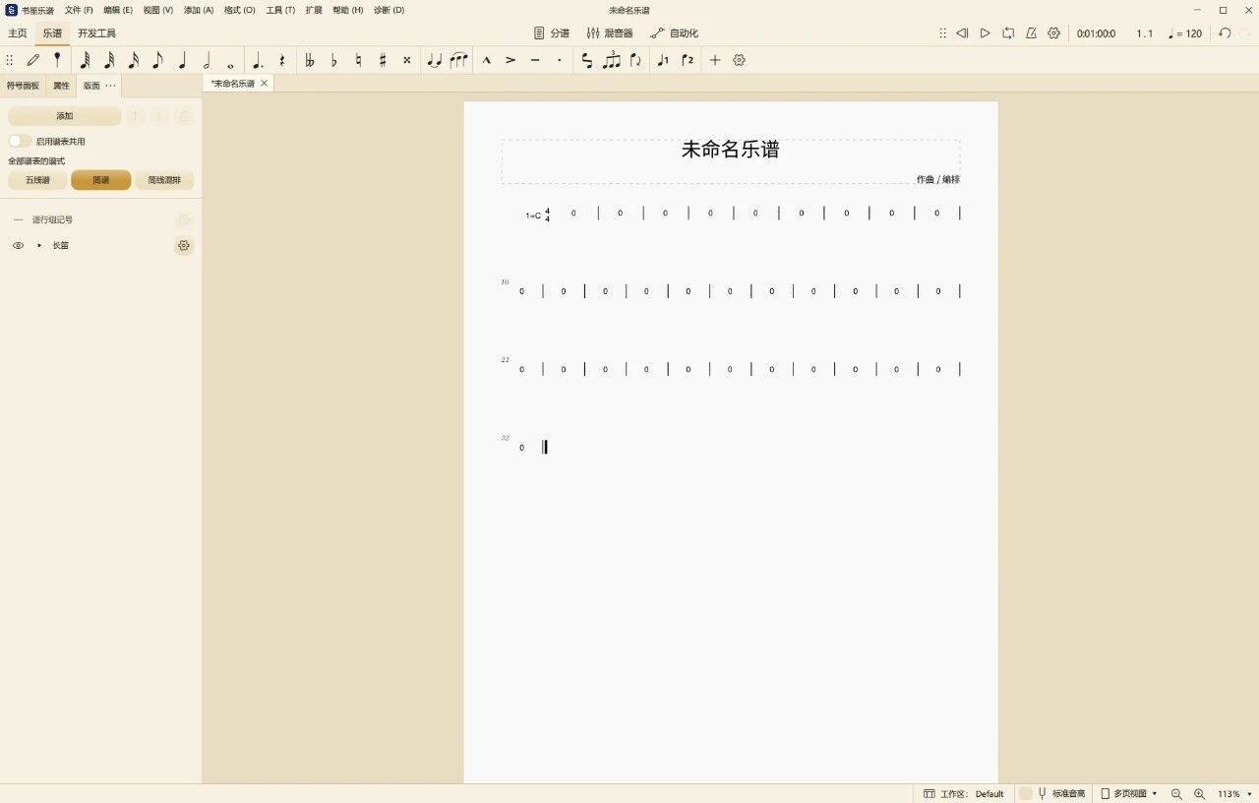Viewport: 1259px width, 803px height.
Task: Choose the eighth note duration
Action: click(x=157, y=60)
